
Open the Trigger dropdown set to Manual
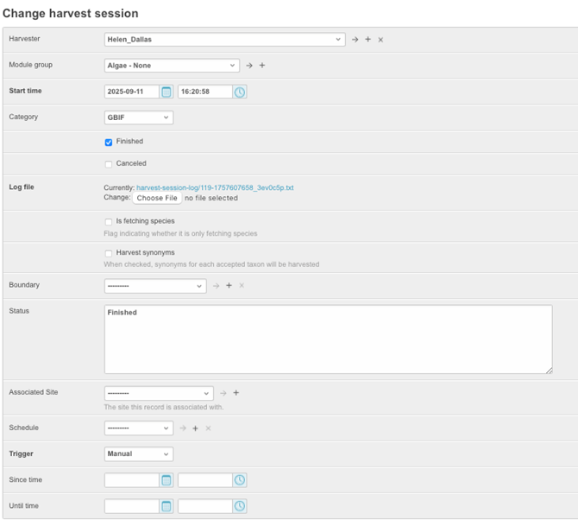pyautogui.click(x=138, y=454)
